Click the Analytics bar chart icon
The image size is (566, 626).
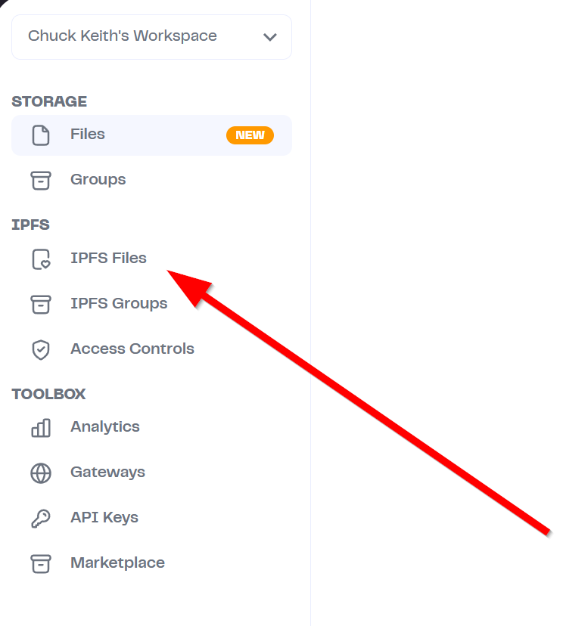pyautogui.click(x=41, y=428)
